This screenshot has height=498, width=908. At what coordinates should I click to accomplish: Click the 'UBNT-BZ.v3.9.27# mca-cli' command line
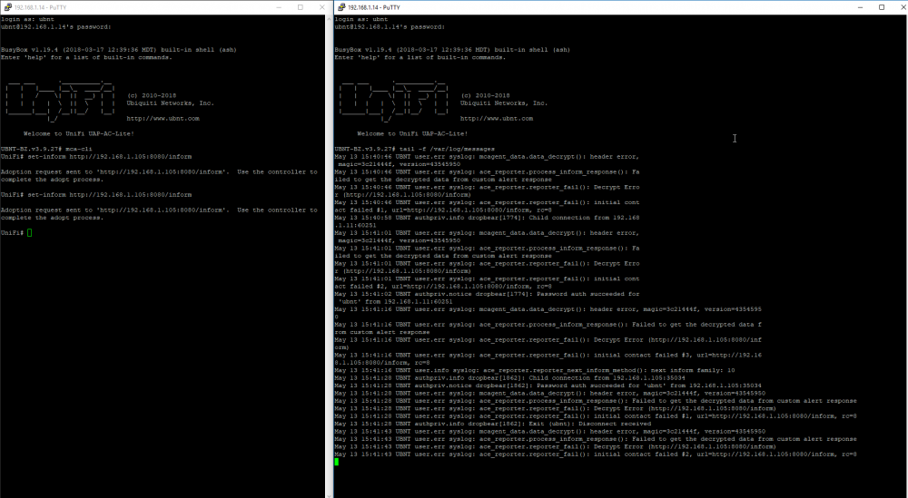[46, 149]
